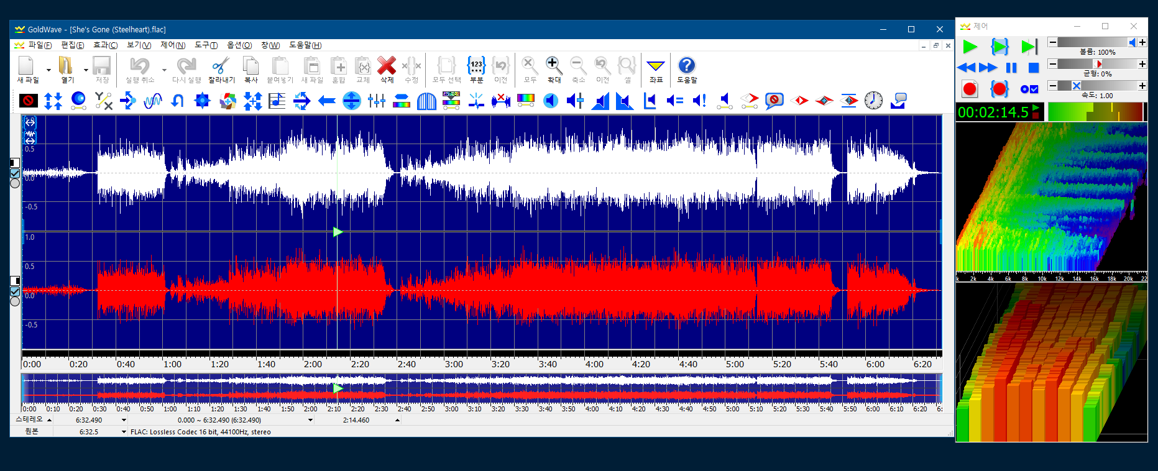Click the speaker fade-out ramp icon
Viewport: 1158px width, 471px height.
pyautogui.click(x=625, y=101)
